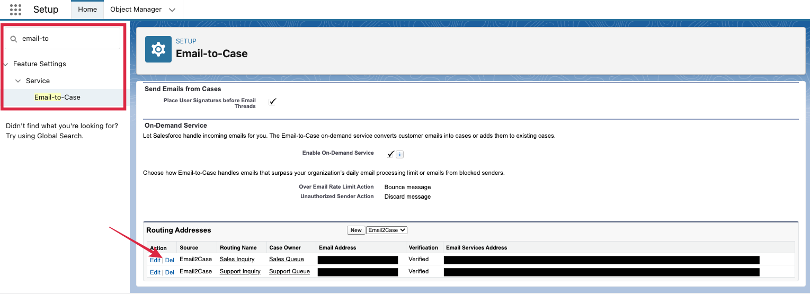Select Email-to-Case in the setup tree
Image resolution: width=810 pixels, height=294 pixels.
click(x=57, y=97)
